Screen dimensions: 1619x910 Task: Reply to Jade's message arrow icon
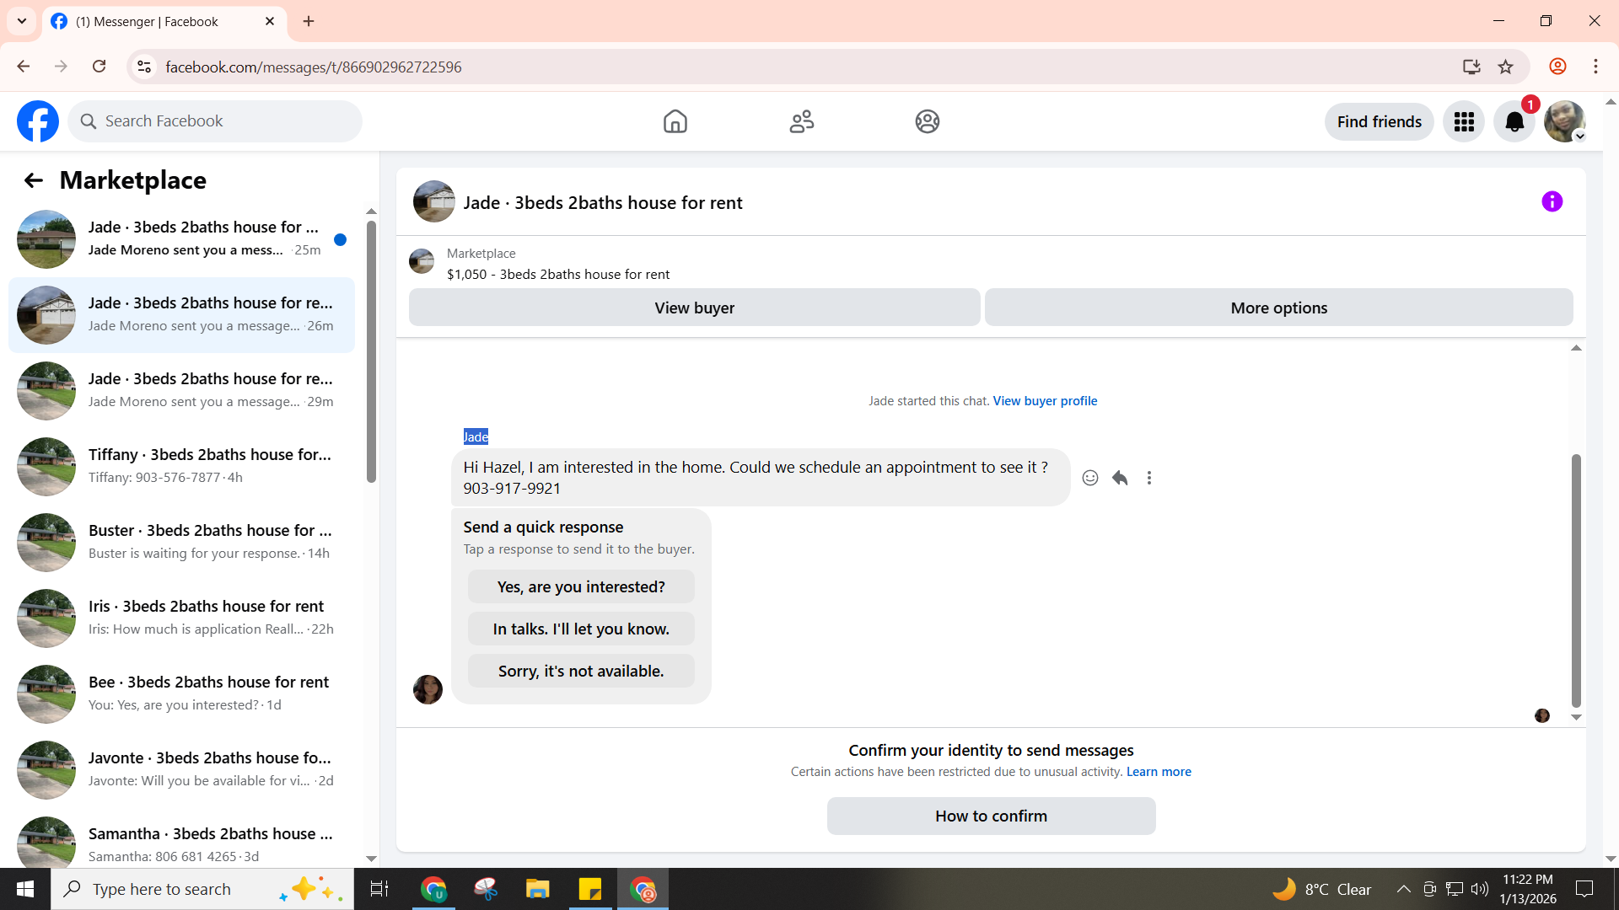(1120, 478)
